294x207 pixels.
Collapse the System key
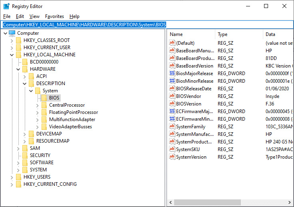point(31,91)
